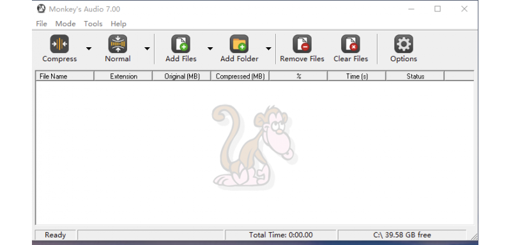Open the Help menu
This screenshot has width=511, height=245.
pos(118,24)
